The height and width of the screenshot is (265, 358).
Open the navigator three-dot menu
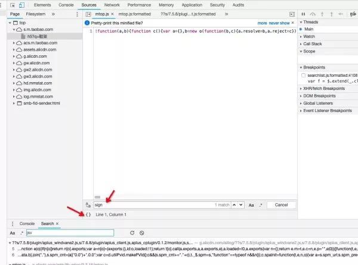coord(77,14)
